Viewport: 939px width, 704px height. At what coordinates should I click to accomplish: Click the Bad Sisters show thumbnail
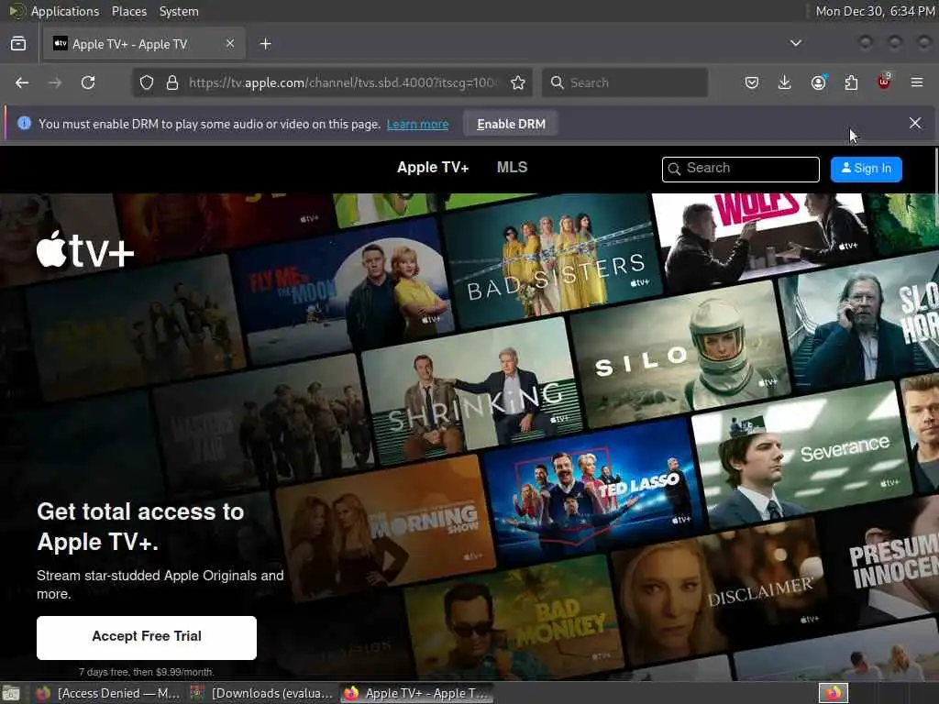tap(552, 260)
